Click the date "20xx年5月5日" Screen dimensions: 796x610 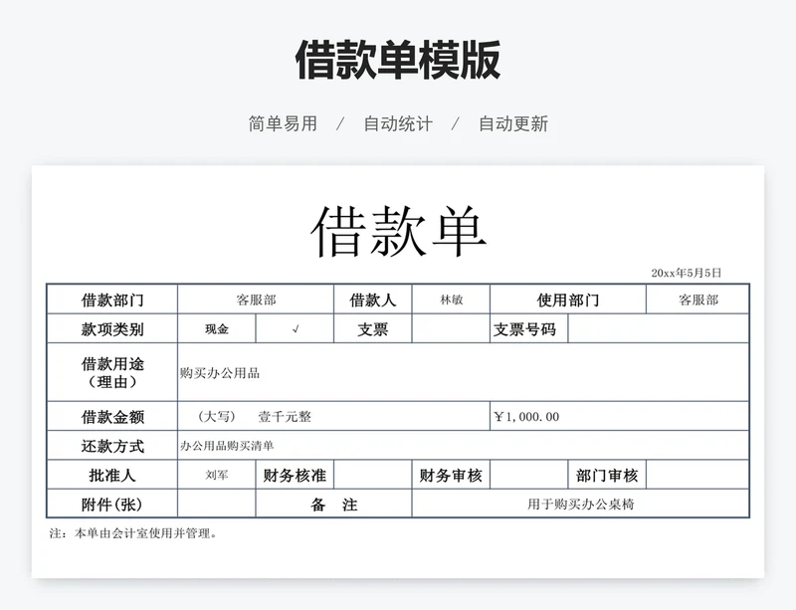click(687, 273)
